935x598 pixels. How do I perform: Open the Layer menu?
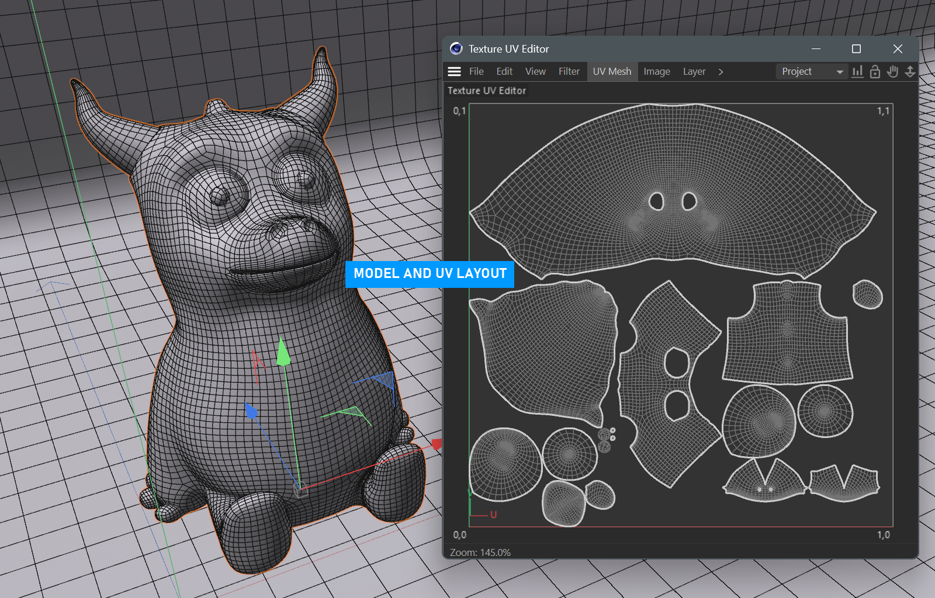click(x=694, y=71)
